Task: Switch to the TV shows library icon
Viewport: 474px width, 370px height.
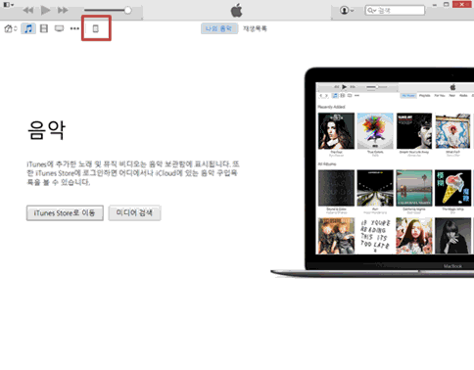Action: pos(59,28)
